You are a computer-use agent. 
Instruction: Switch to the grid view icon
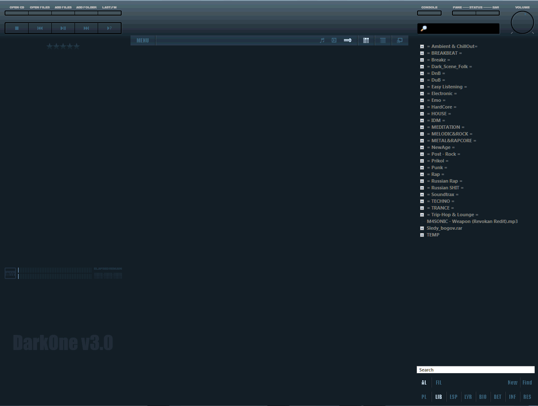(x=366, y=40)
